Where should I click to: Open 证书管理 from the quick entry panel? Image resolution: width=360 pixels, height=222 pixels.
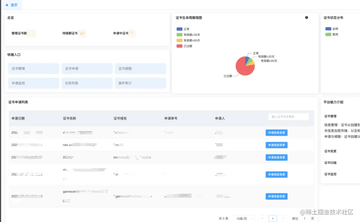point(33,68)
